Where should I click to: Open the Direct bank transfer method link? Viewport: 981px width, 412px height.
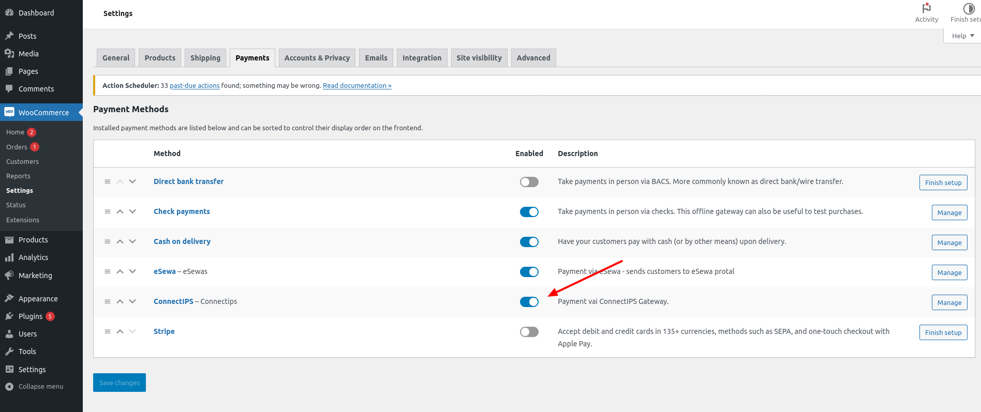point(188,181)
